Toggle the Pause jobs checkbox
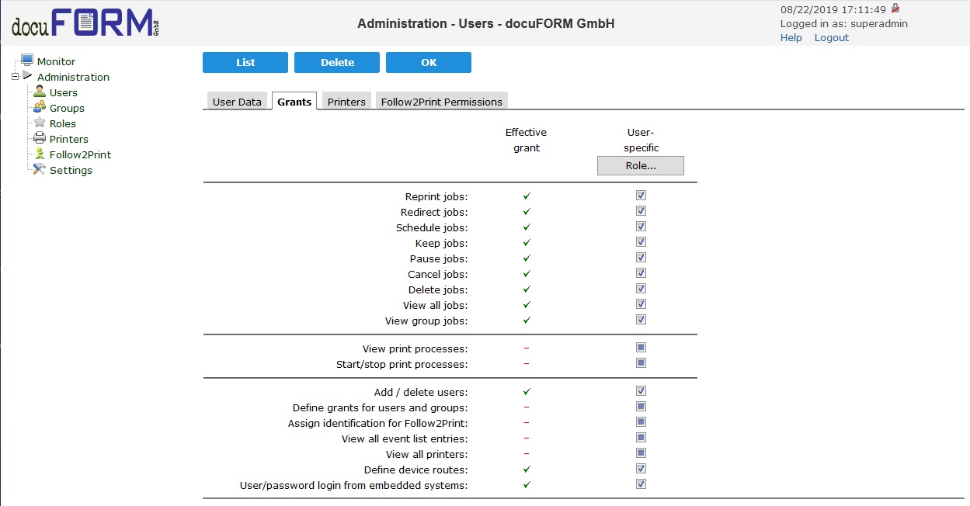 tap(641, 258)
